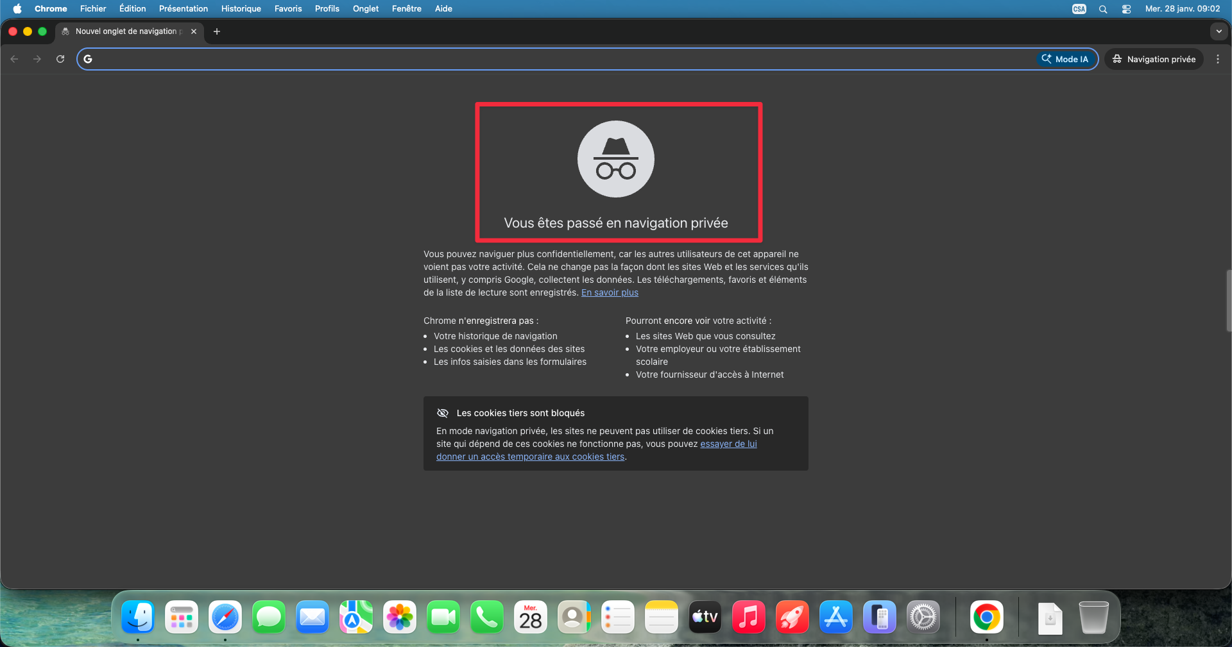Close the Nouvel onglet de navigation tab
This screenshot has height=647, width=1232.
194,31
